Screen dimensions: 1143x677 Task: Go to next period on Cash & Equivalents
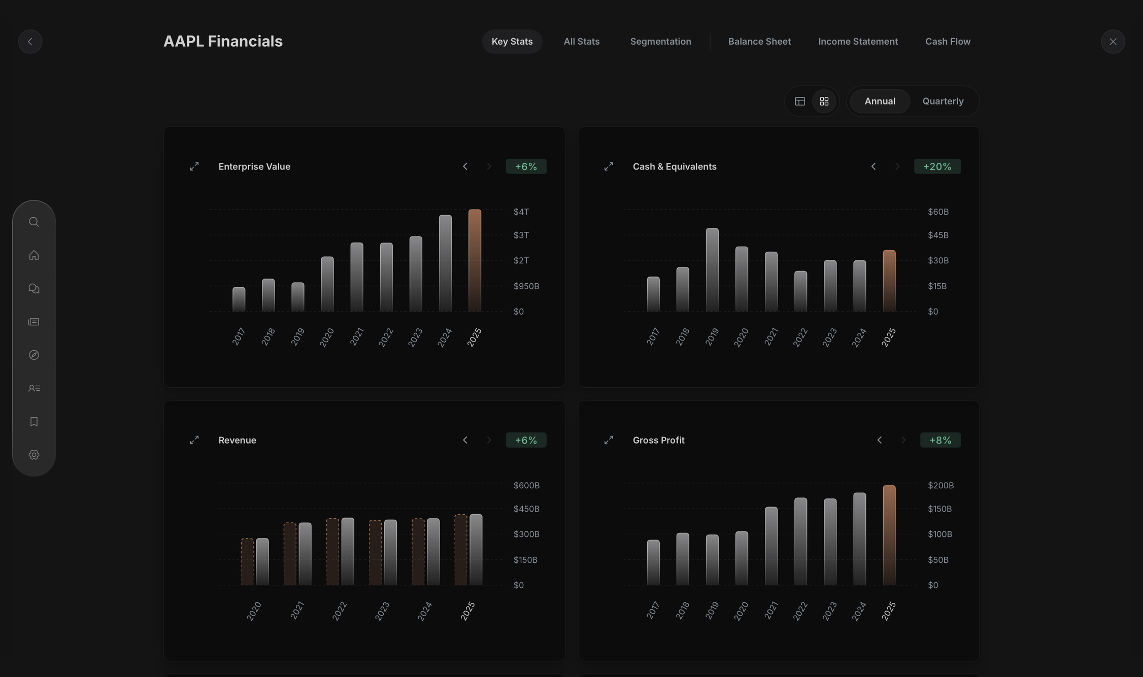(x=897, y=166)
